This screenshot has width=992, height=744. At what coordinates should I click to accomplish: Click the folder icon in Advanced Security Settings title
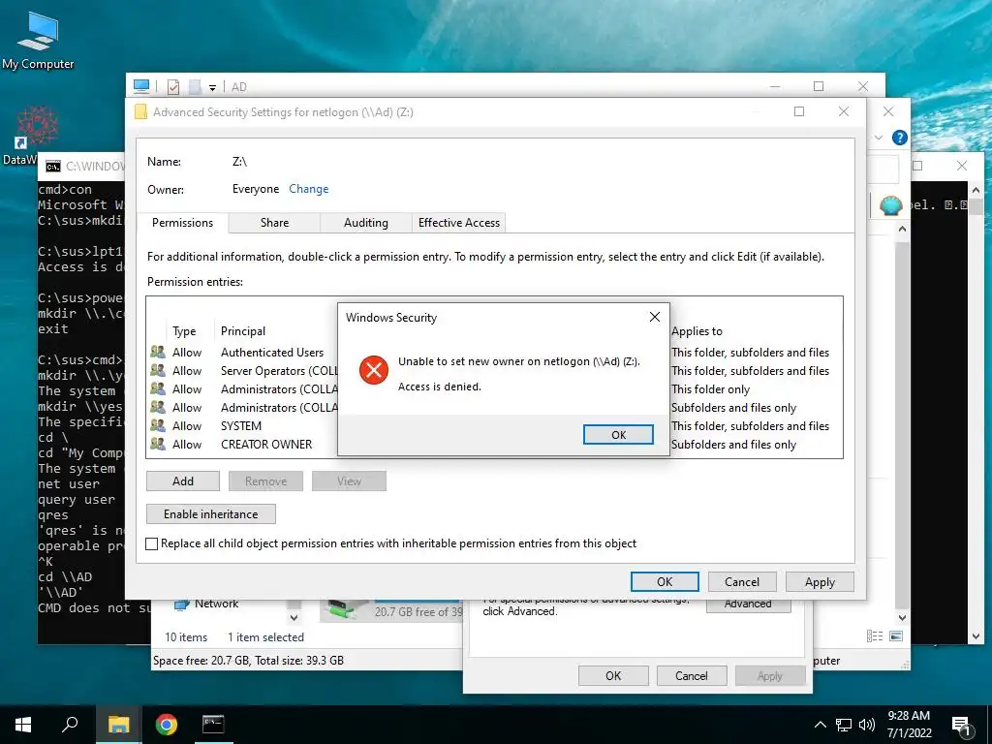coord(140,112)
